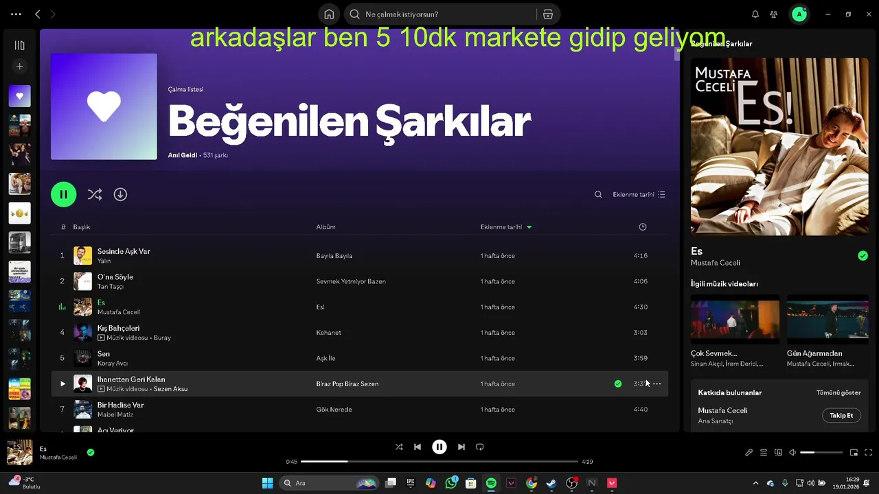This screenshot has width=879, height=494.
Task: Click the Tümünü göster credits link
Action: [838, 392]
